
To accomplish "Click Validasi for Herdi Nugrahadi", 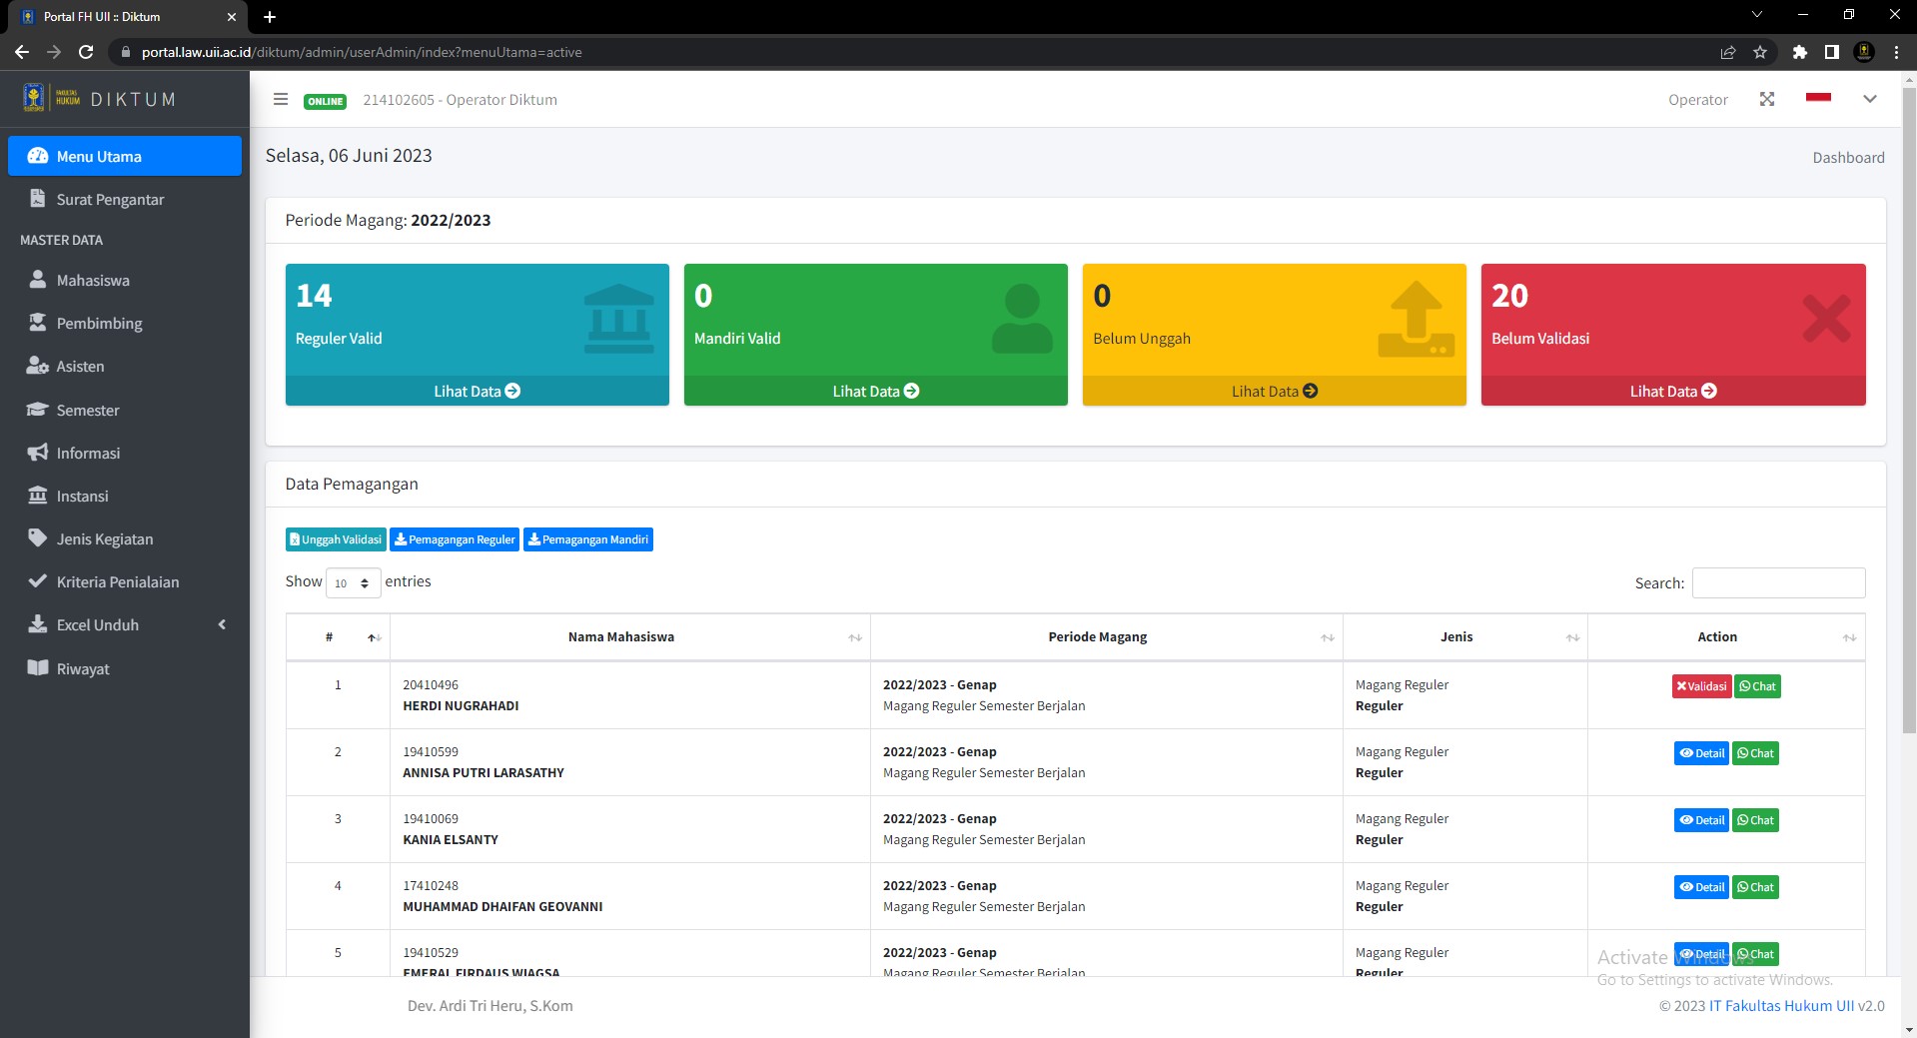I will tap(1701, 686).
